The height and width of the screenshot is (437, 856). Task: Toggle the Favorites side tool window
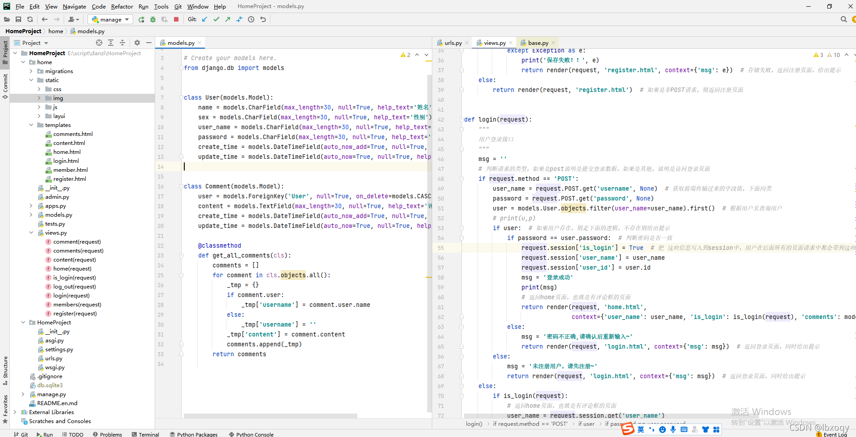tap(5, 409)
